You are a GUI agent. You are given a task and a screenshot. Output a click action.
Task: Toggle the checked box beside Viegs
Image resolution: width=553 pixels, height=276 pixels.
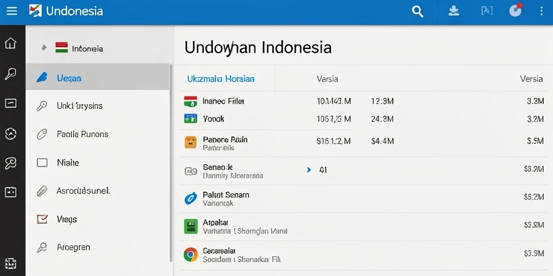tap(42, 219)
